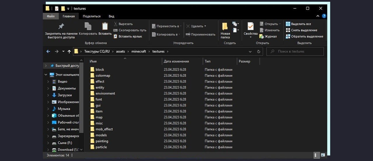Open Открыть dropdown in ribbon

[280, 24]
